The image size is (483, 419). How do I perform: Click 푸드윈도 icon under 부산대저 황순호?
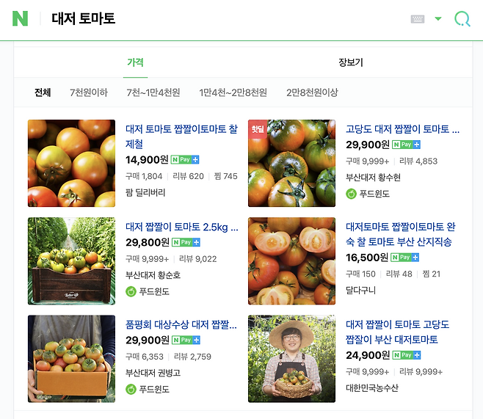pyautogui.click(x=131, y=291)
